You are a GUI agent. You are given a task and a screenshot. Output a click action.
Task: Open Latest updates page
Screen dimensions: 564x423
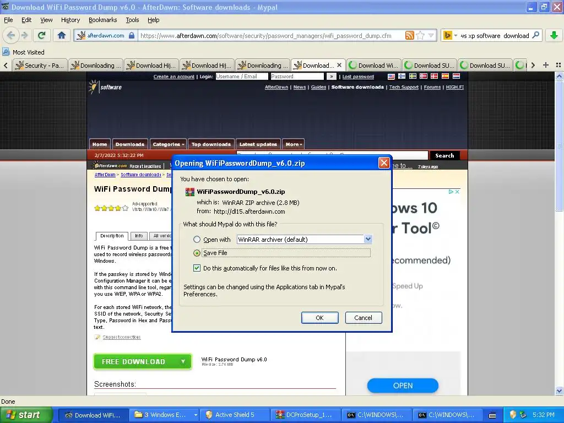pos(258,144)
